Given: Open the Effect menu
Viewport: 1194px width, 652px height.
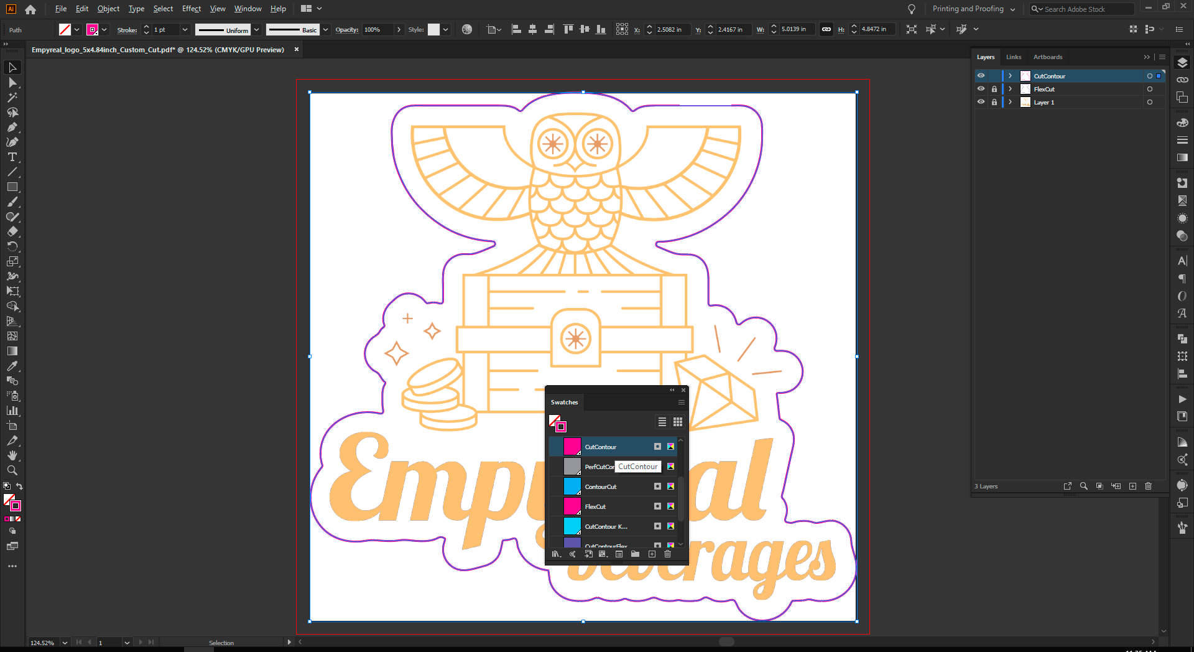Looking at the screenshot, I should [192, 9].
